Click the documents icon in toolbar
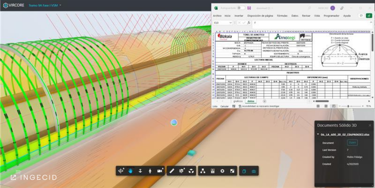The height and width of the screenshot is (188, 375). tap(244, 171)
